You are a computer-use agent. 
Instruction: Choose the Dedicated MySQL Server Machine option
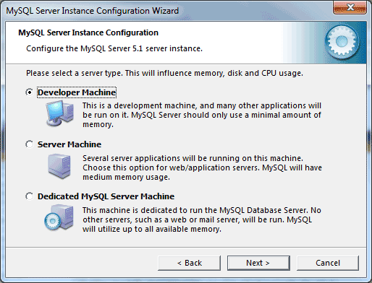pyautogui.click(x=30, y=196)
